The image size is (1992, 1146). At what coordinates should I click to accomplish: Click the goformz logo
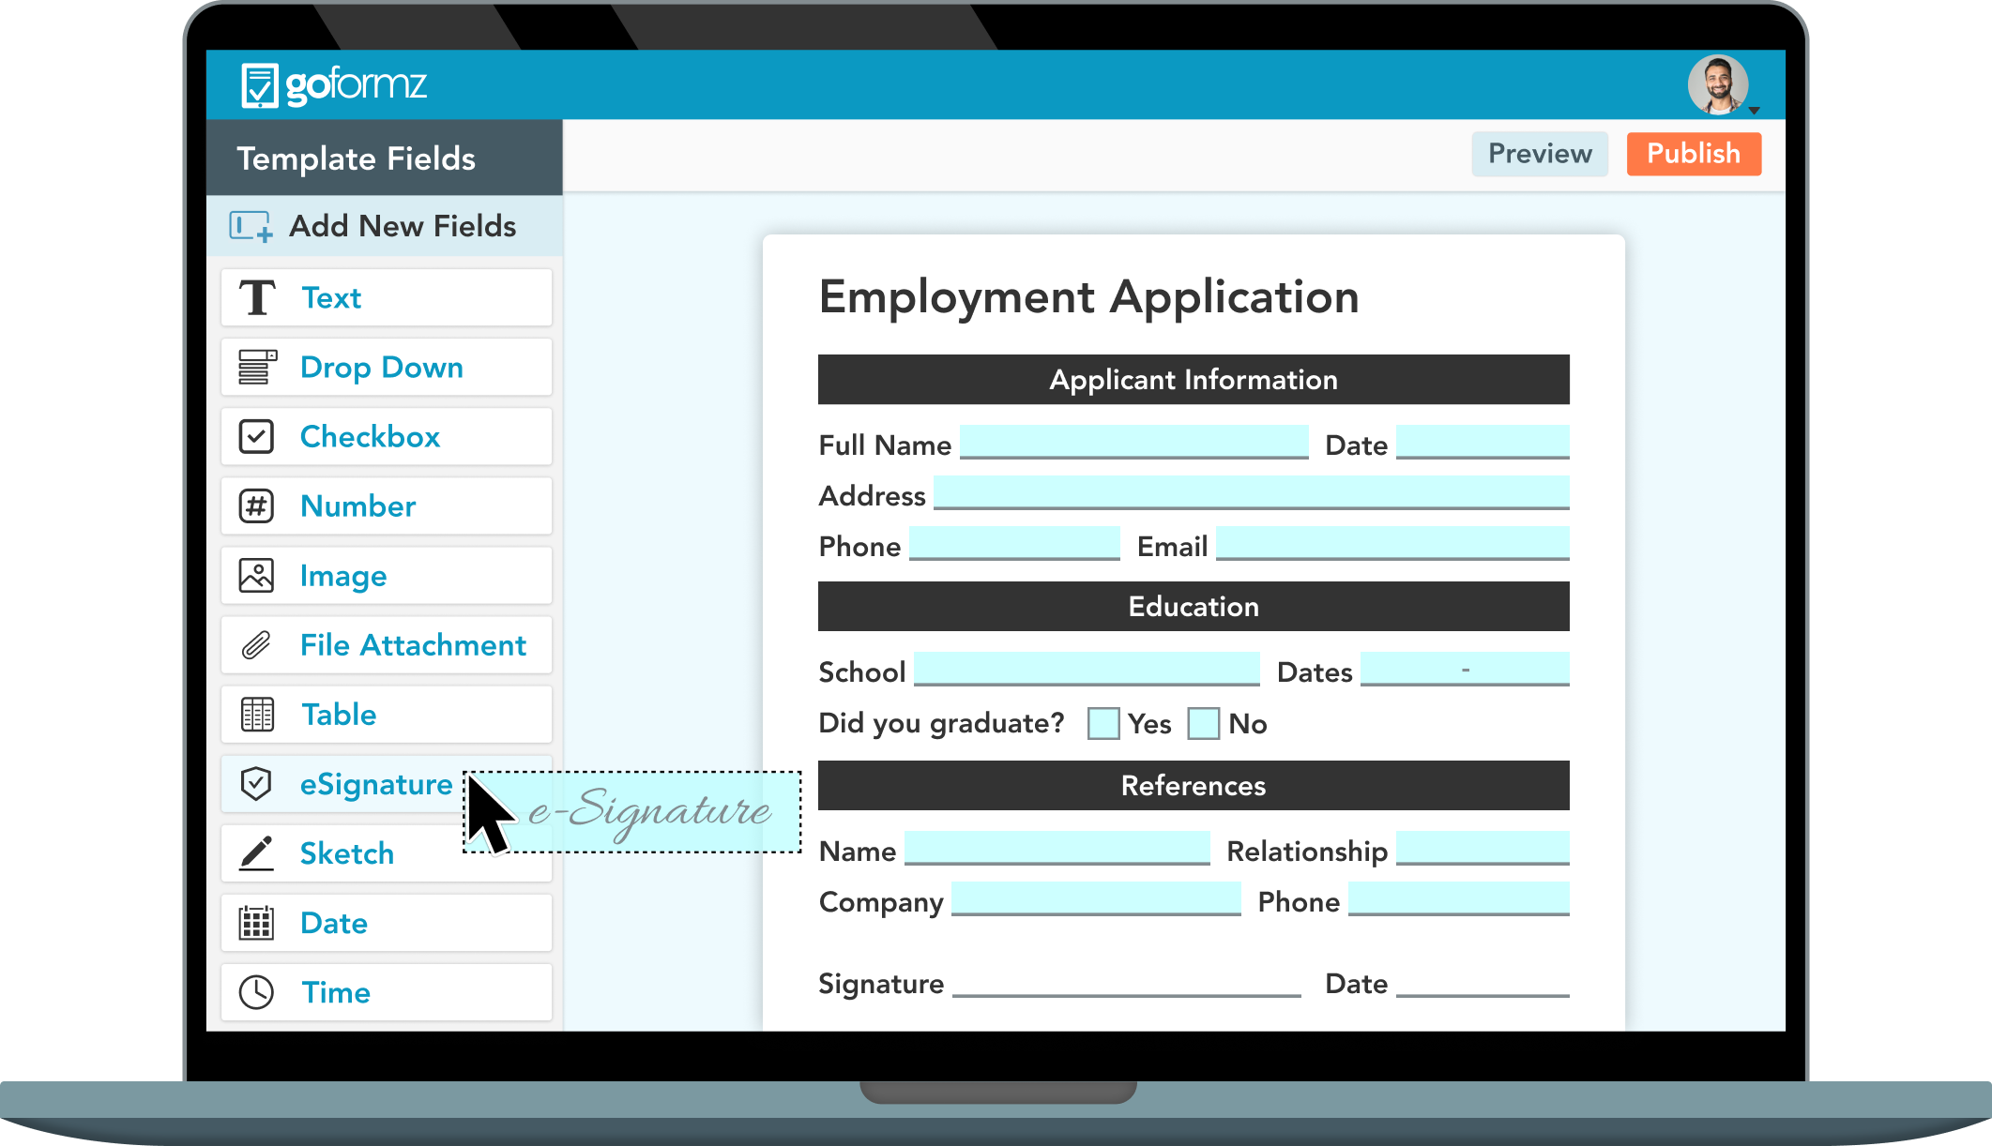coord(333,83)
